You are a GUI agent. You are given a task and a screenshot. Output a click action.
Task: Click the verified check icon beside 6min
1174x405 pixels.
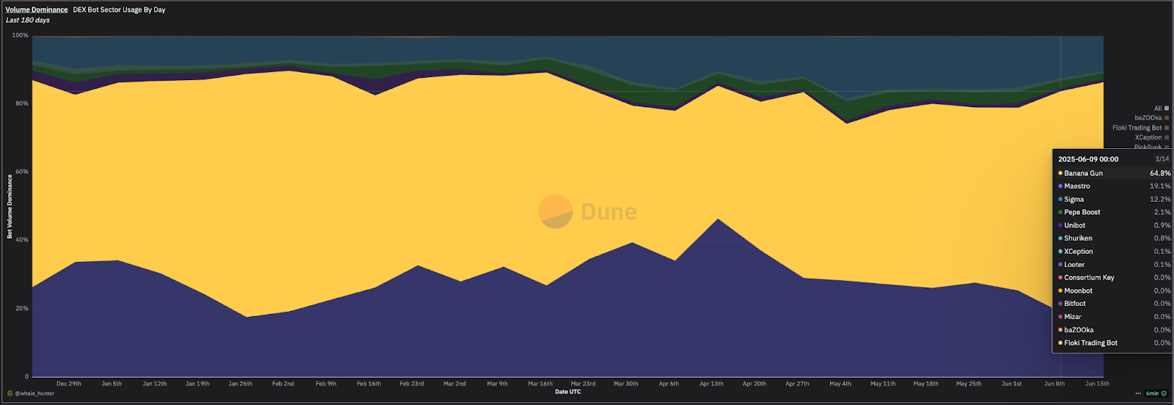tap(1164, 393)
